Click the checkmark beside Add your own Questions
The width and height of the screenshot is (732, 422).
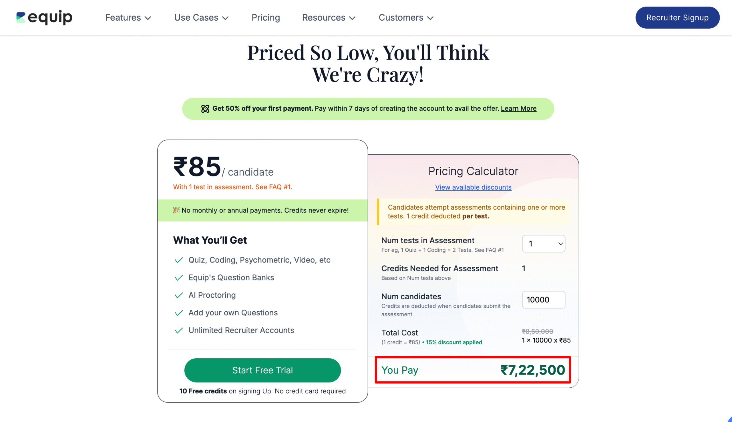(x=178, y=313)
